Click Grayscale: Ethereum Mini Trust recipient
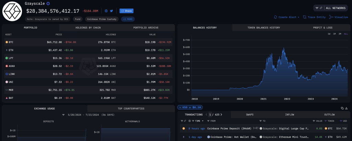The width and height of the screenshot is (352, 141). click(x=286, y=137)
